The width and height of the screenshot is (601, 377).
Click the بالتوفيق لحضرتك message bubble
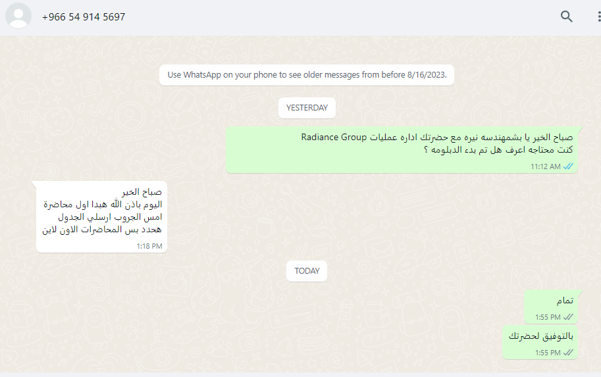(540, 342)
